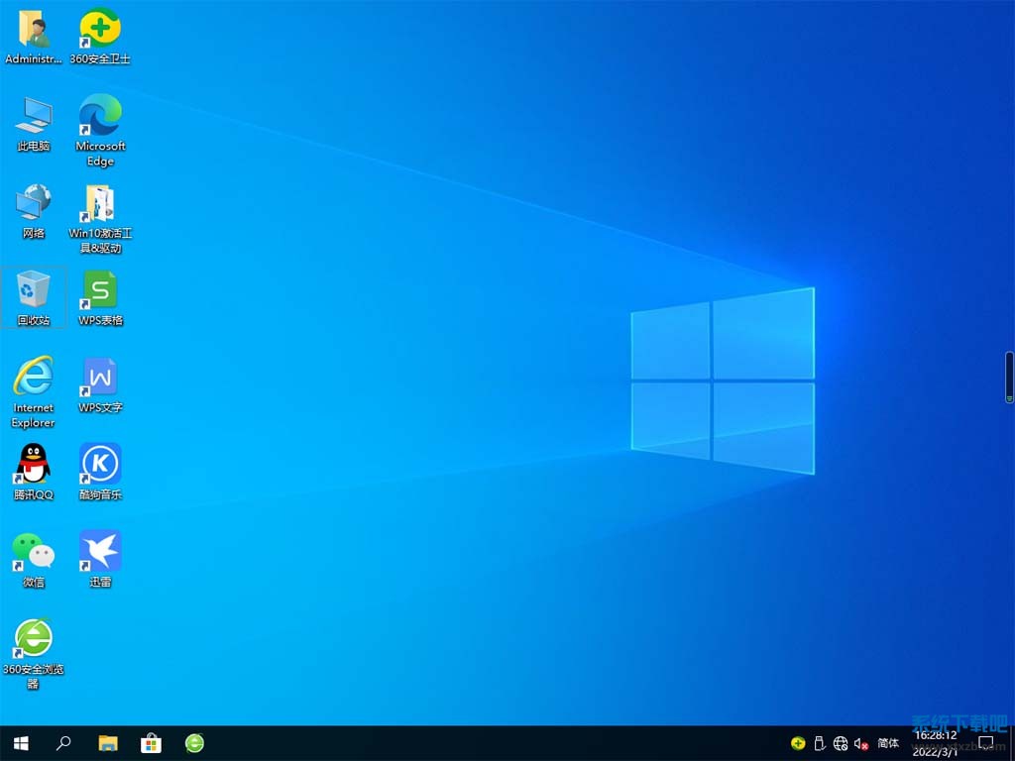Unmute via the tray speaker icon
This screenshot has width=1015, height=761.
[x=861, y=743]
